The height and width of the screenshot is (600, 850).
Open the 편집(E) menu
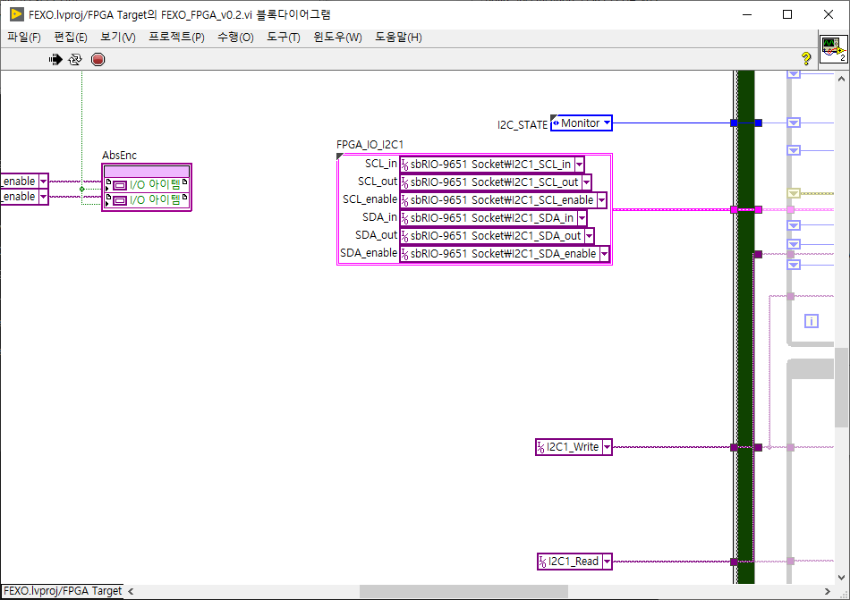tap(71, 38)
